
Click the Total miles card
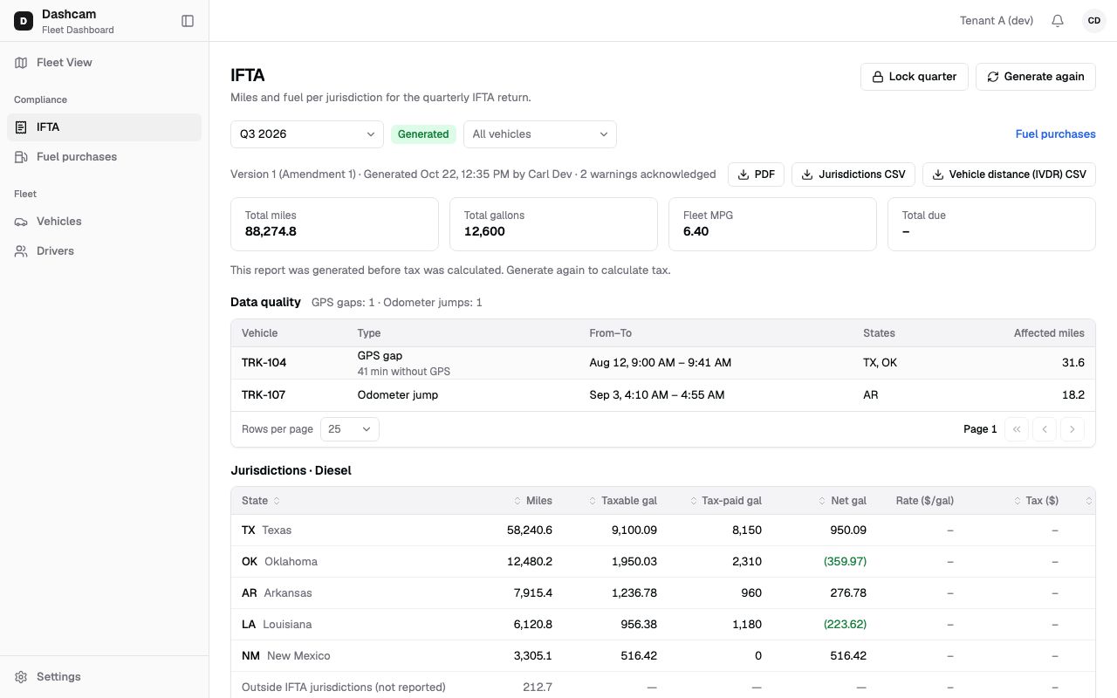pyautogui.click(x=334, y=224)
